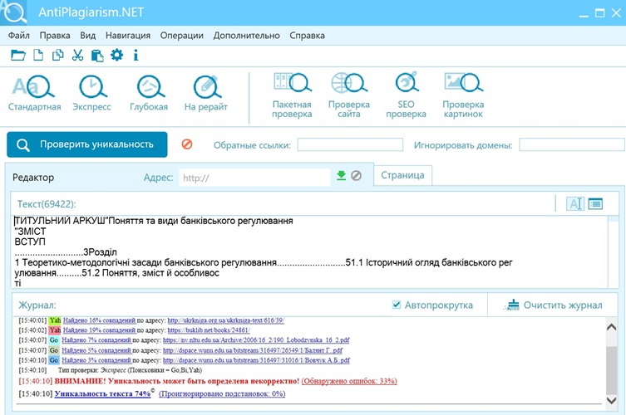The height and width of the screenshot is (415, 626).
Task: Focus the Игнорировать домены input field
Action: (x=572, y=144)
